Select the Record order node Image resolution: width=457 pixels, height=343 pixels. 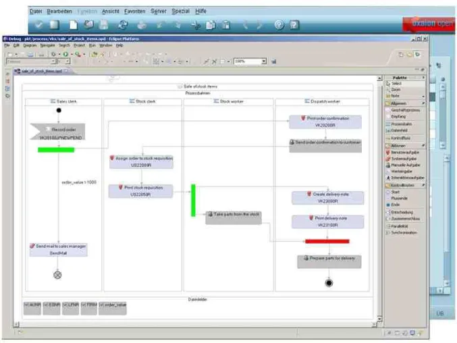(57, 132)
